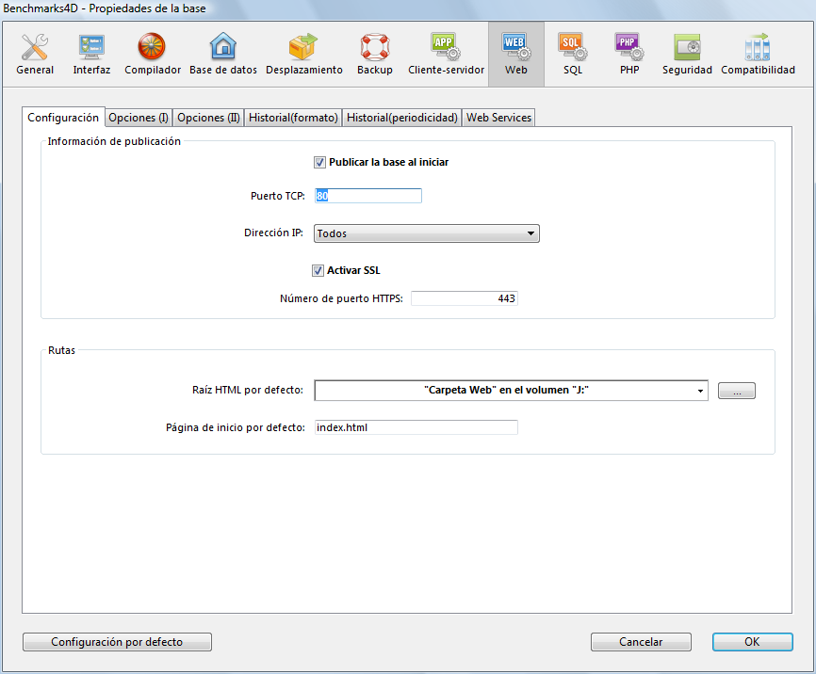
Task: Go to Base de datos settings
Action: pos(223,55)
